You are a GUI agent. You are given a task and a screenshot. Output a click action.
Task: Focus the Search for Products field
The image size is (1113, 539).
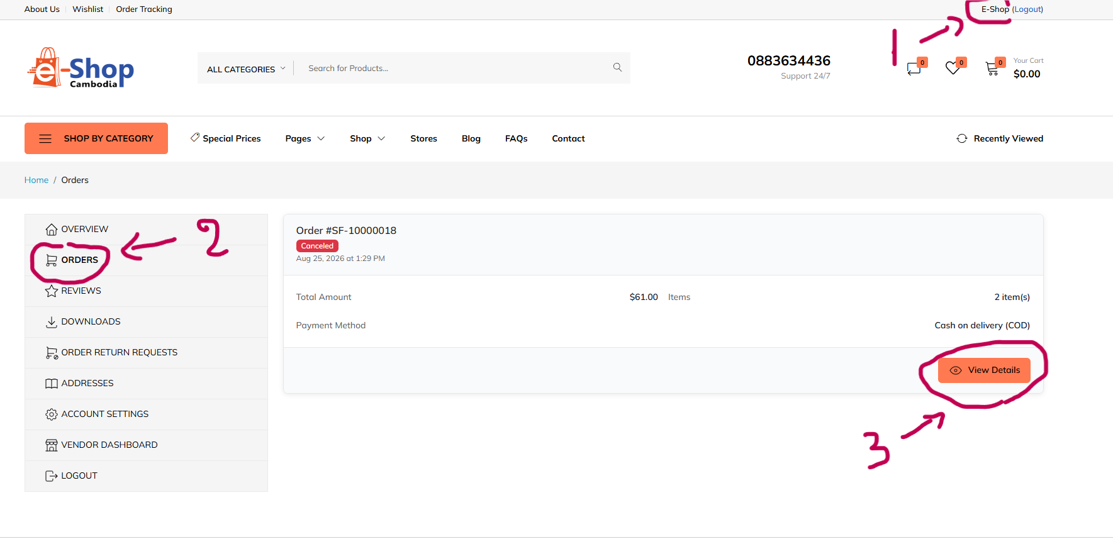456,68
